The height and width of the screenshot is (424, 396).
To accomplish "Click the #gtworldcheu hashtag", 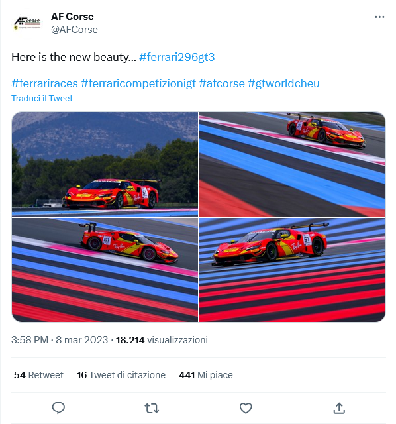I will [x=283, y=83].
